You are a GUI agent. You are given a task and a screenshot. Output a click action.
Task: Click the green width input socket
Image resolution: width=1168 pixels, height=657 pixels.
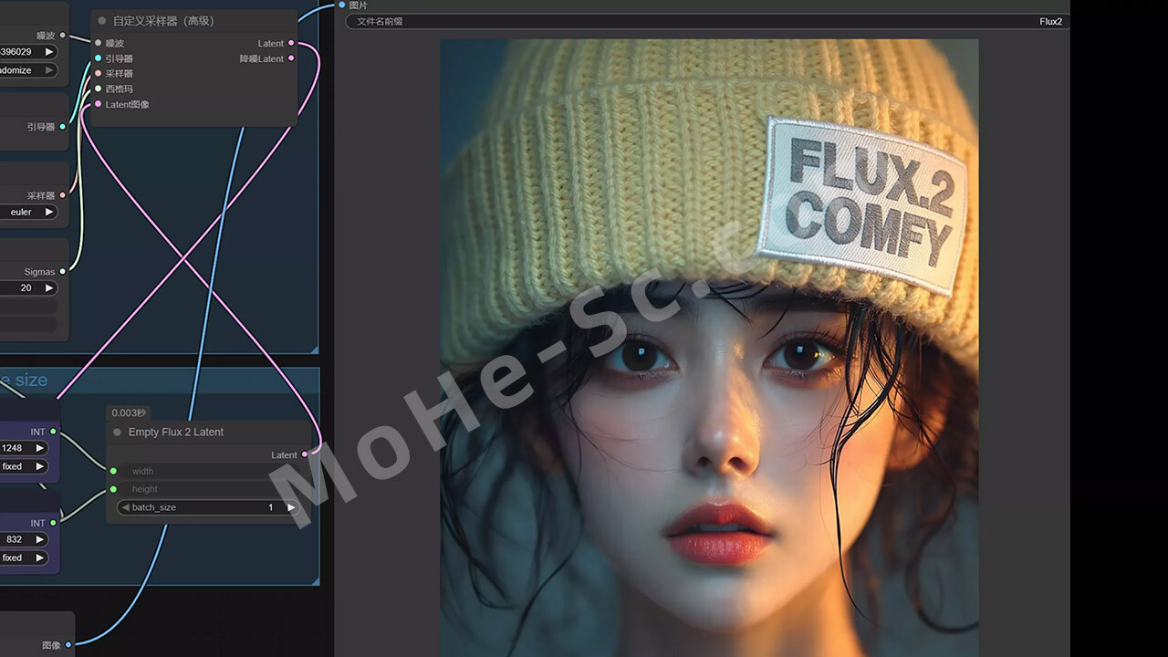pos(113,471)
